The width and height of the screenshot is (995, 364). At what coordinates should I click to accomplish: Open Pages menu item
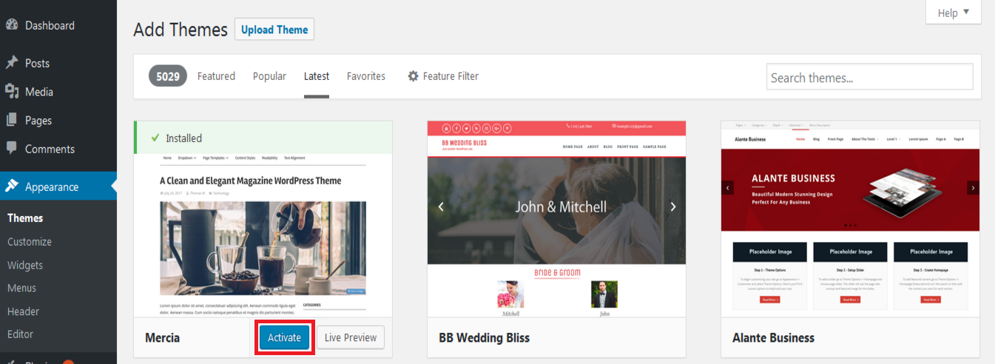point(58,120)
